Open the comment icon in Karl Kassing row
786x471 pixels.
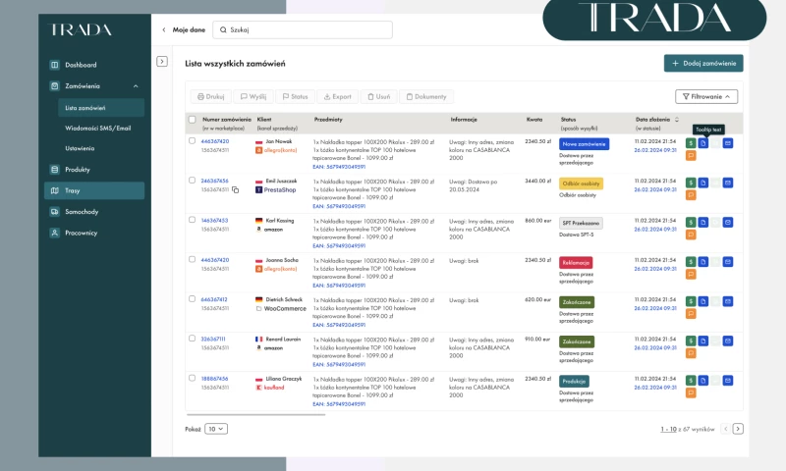[691, 235]
